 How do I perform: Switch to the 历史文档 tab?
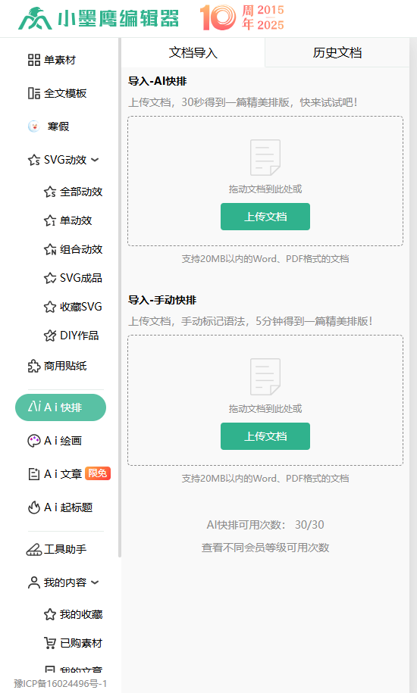[x=337, y=52]
